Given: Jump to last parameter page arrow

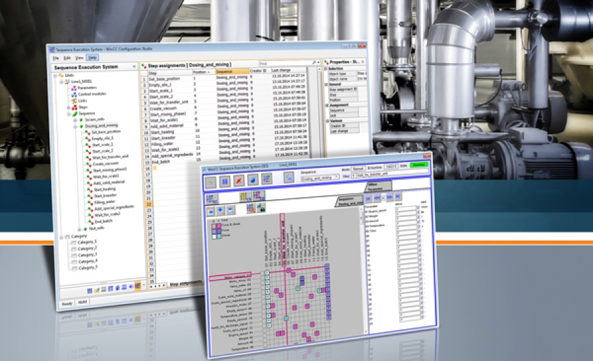Looking at the screenshot, I should pyautogui.click(x=397, y=196).
